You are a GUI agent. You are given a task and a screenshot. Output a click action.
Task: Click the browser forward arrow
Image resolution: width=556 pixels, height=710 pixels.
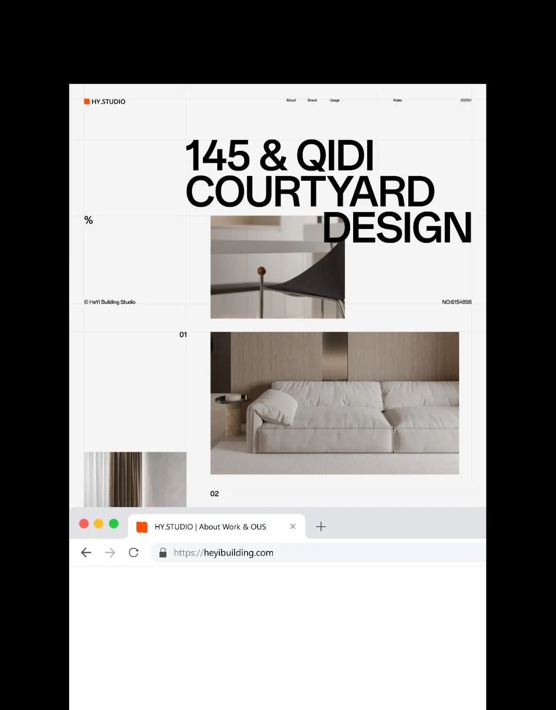(x=110, y=552)
